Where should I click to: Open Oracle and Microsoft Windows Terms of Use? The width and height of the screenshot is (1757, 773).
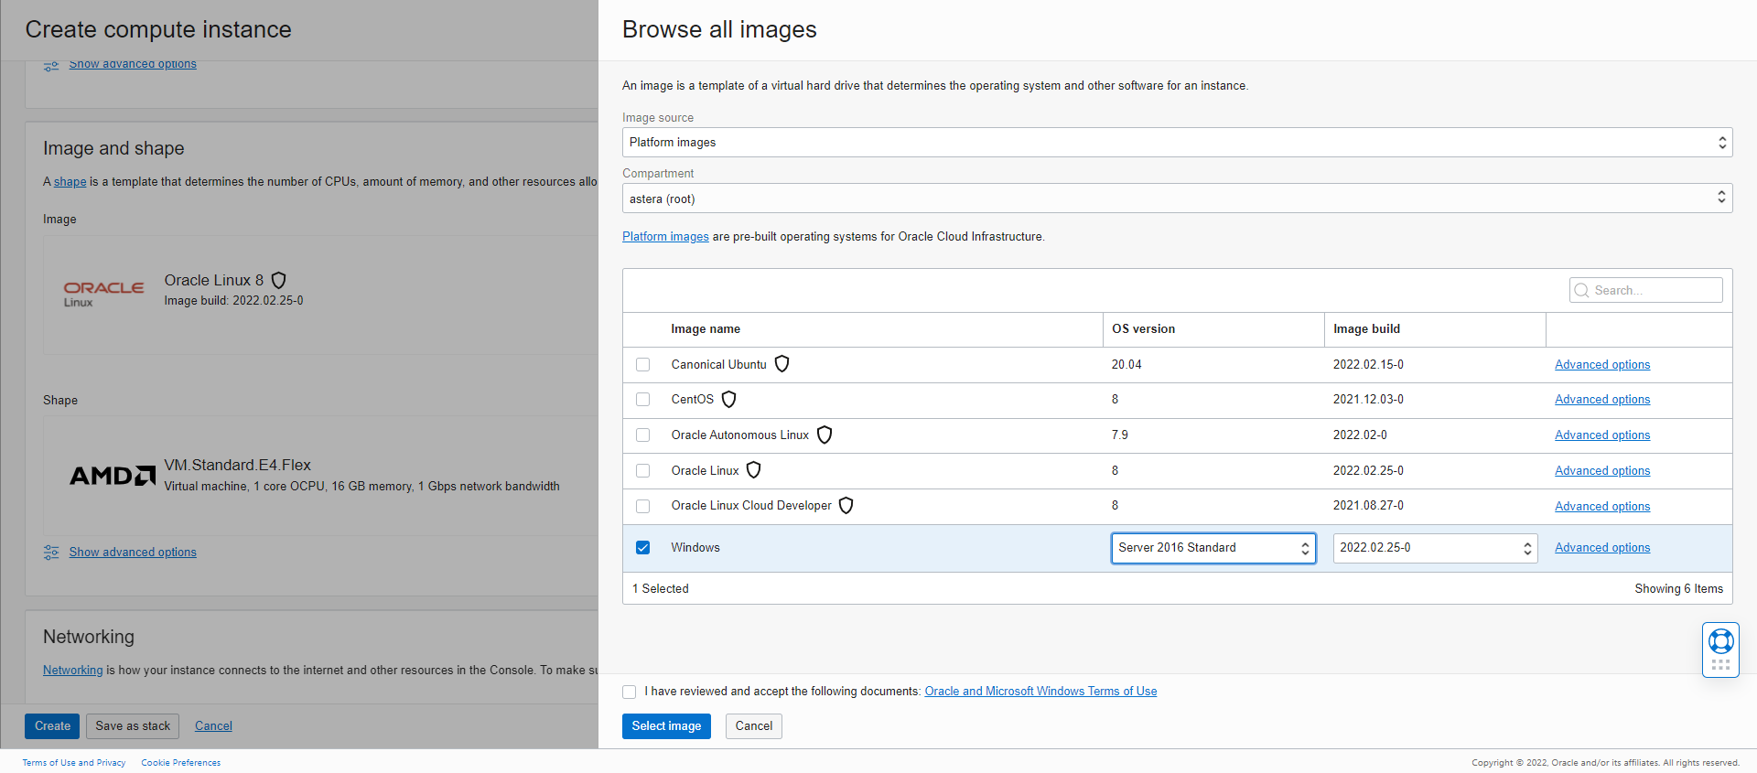click(x=1040, y=692)
